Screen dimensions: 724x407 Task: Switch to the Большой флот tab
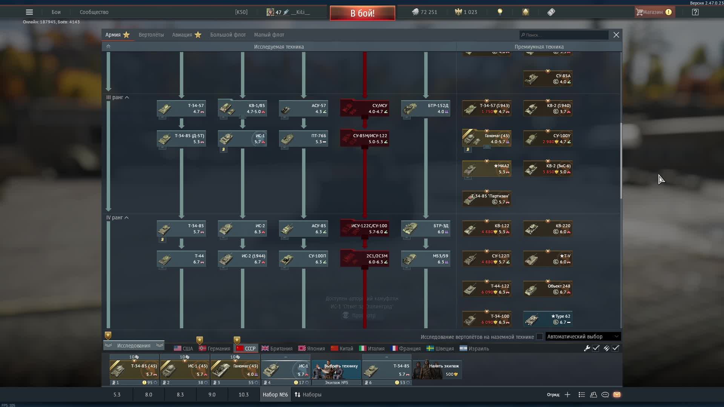[228, 35]
